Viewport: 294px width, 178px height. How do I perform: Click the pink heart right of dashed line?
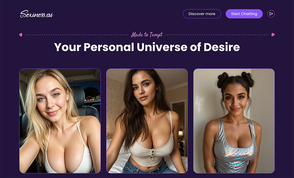[x=273, y=34]
